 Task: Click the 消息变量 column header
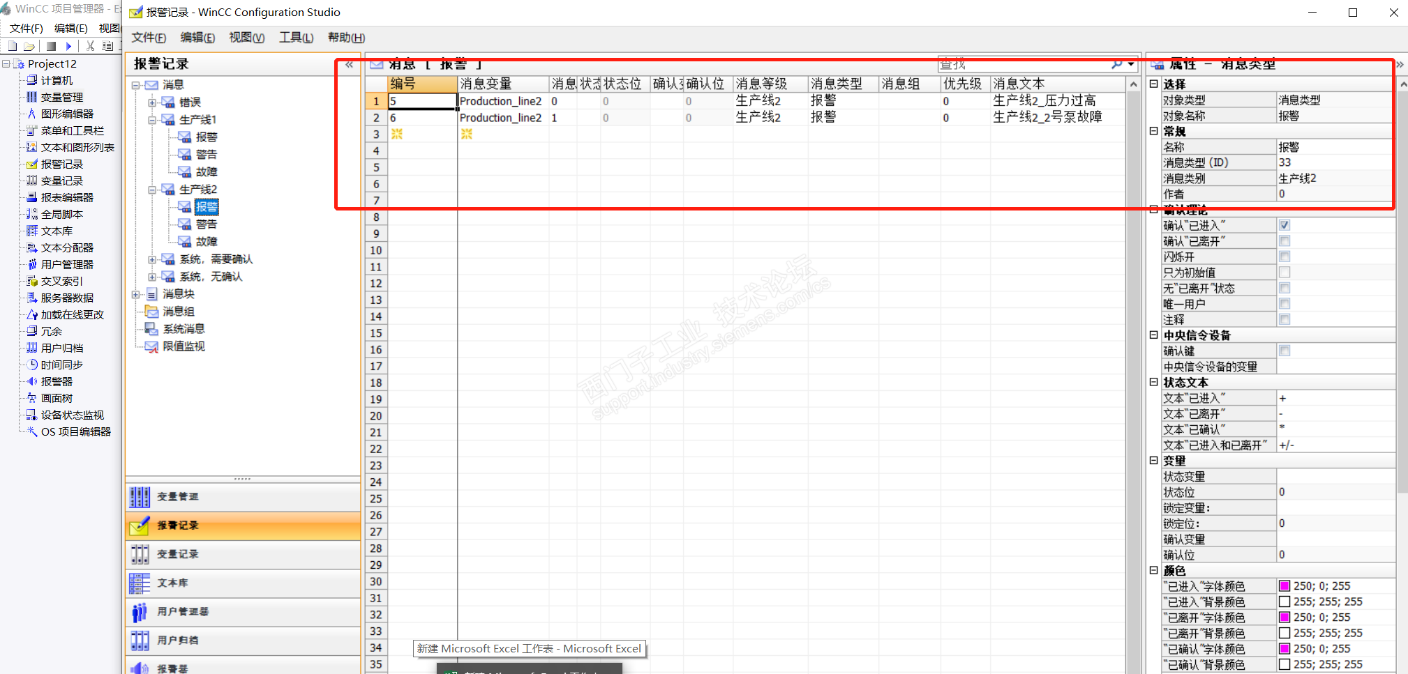[x=503, y=84]
